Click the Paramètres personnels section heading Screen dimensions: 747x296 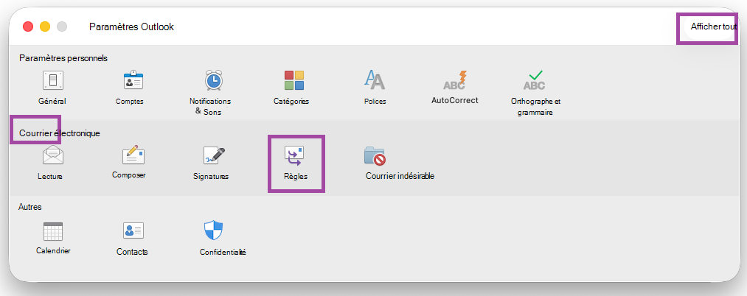63,58
